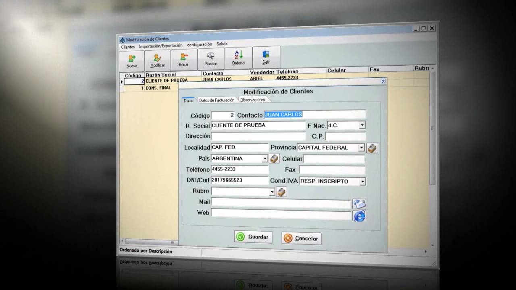Viewport: 516px width, 290px height.
Task: Open the configuración menu
Action: [200, 45]
